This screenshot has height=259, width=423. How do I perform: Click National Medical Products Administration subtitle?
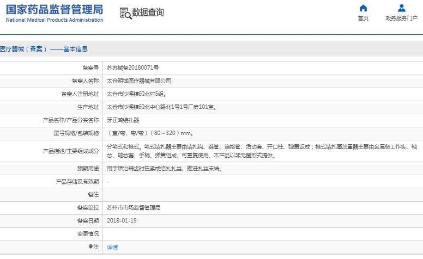click(55, 20)
